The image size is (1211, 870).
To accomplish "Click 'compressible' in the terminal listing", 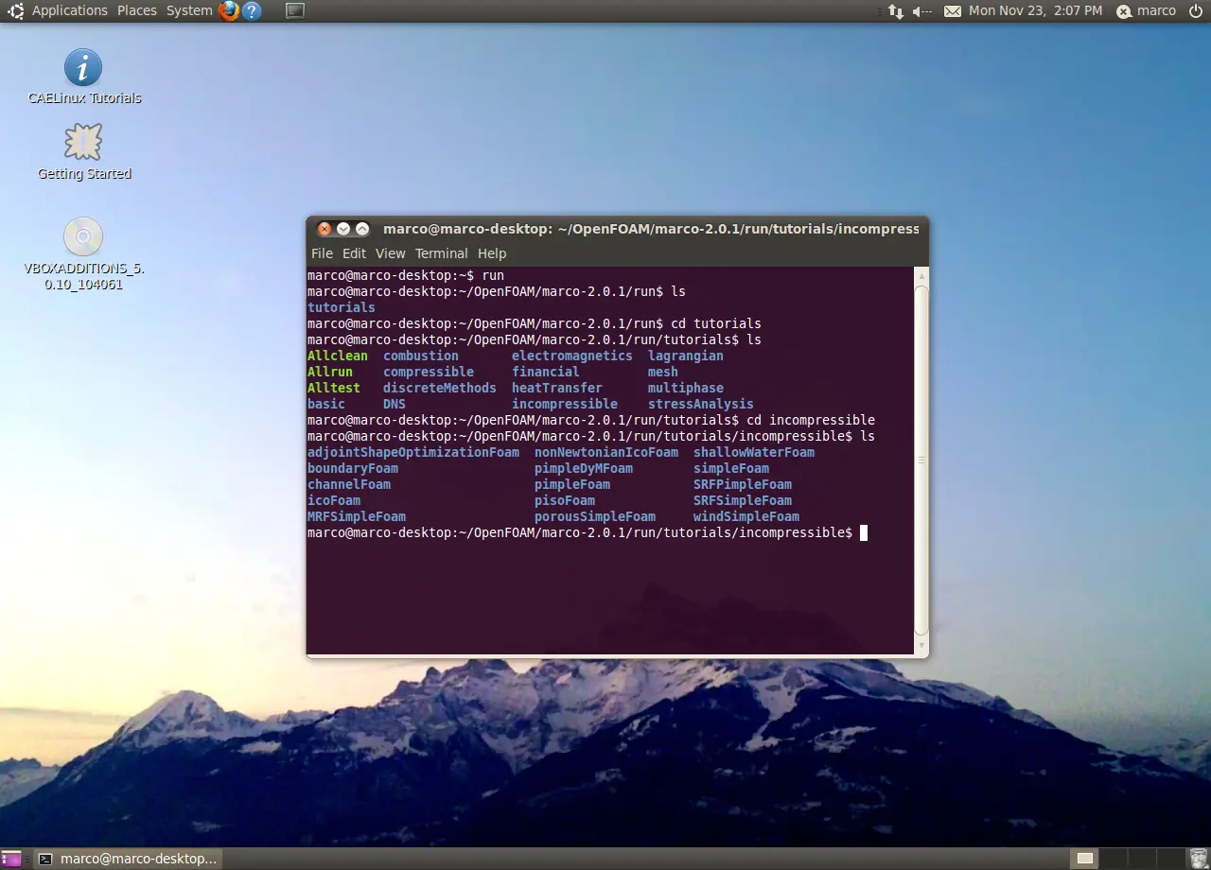I will (429, 373).
